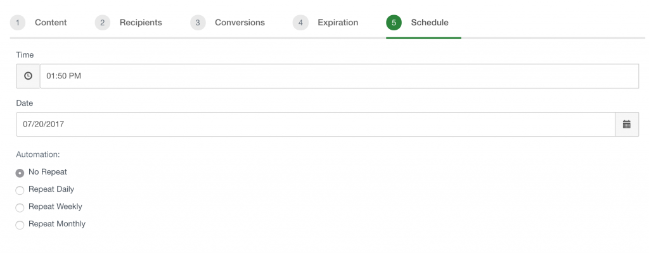The image size is (649, 253).
Task: Select the Schedule tab label
Action: point(430,23)
